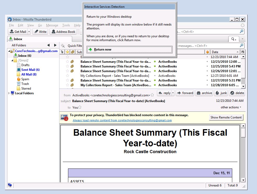Toggle read status of 12/27/2010 6:01 AM message
Image resolution: width=257 pixels, height=194 pixels.
pos(155,76)
